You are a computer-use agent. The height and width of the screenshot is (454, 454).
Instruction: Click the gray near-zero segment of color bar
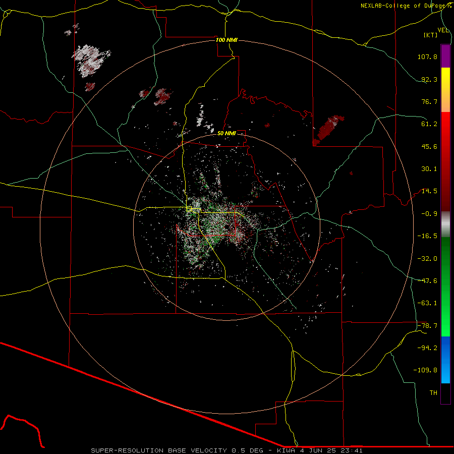[x=445, y=224]
